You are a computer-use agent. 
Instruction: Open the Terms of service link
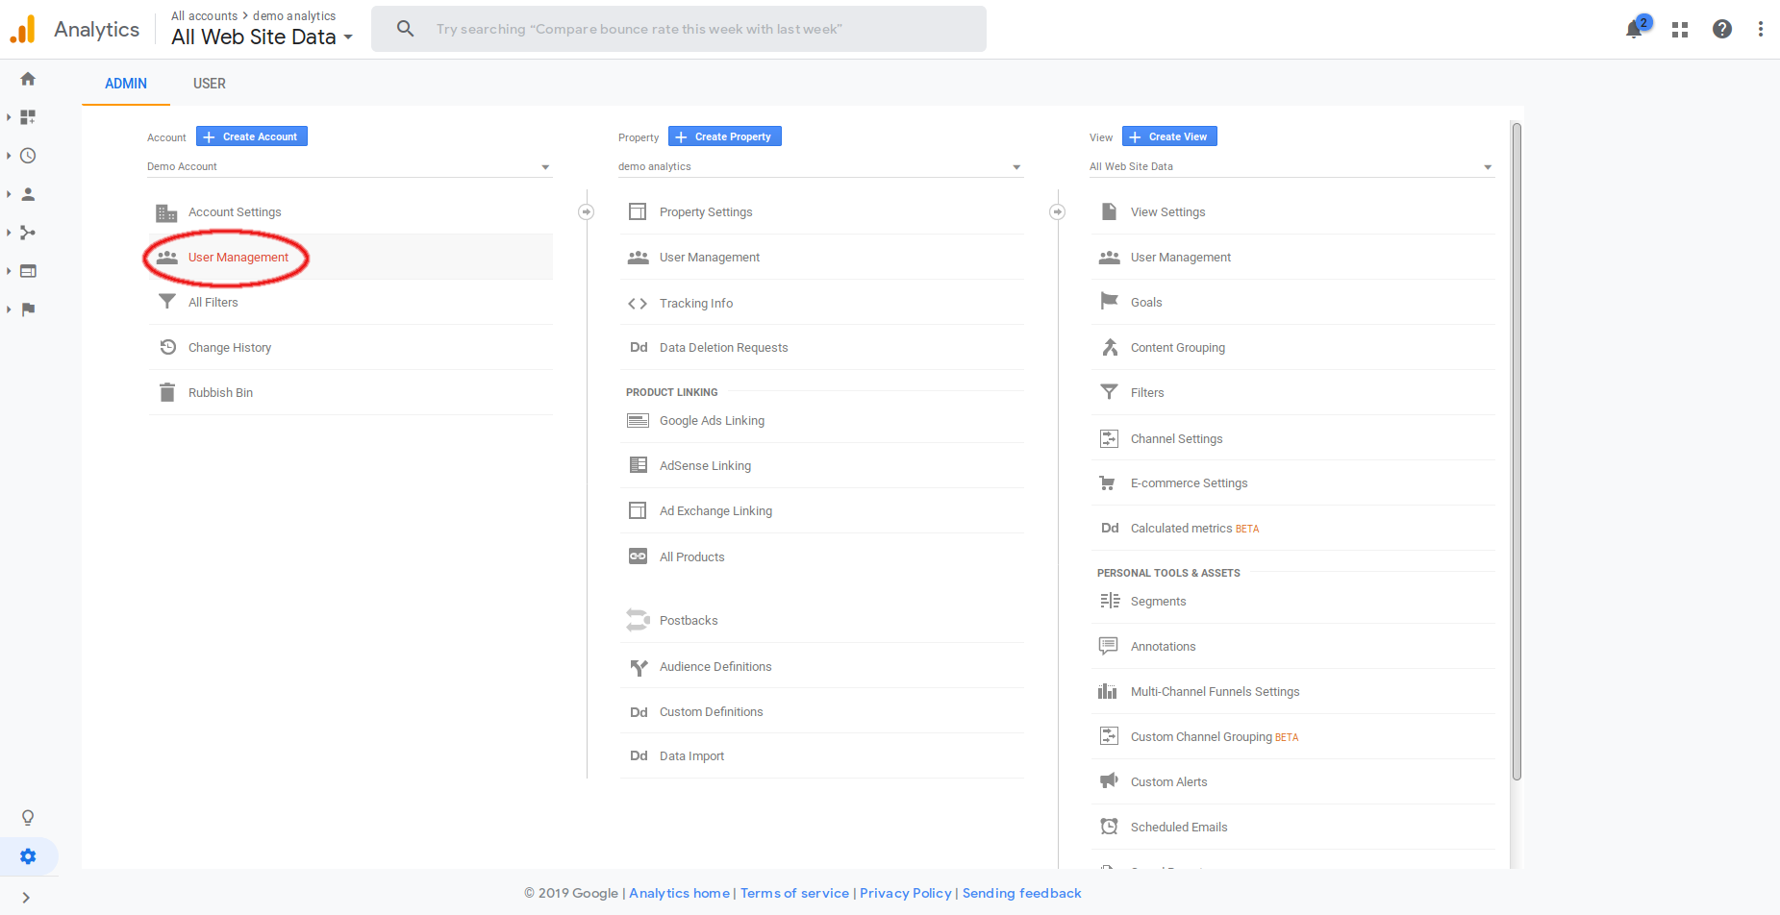pyautogui.click(x=794, y=893)
